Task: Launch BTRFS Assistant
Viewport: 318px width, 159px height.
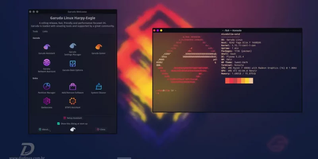Action: pyautogui.click(x=73, y=103)
